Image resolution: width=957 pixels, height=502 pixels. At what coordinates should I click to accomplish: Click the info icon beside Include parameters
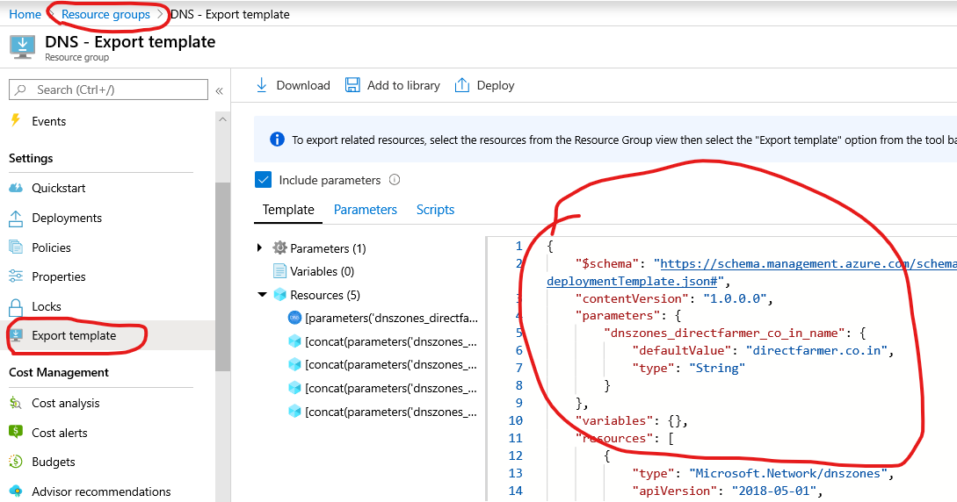click(395, 180)
